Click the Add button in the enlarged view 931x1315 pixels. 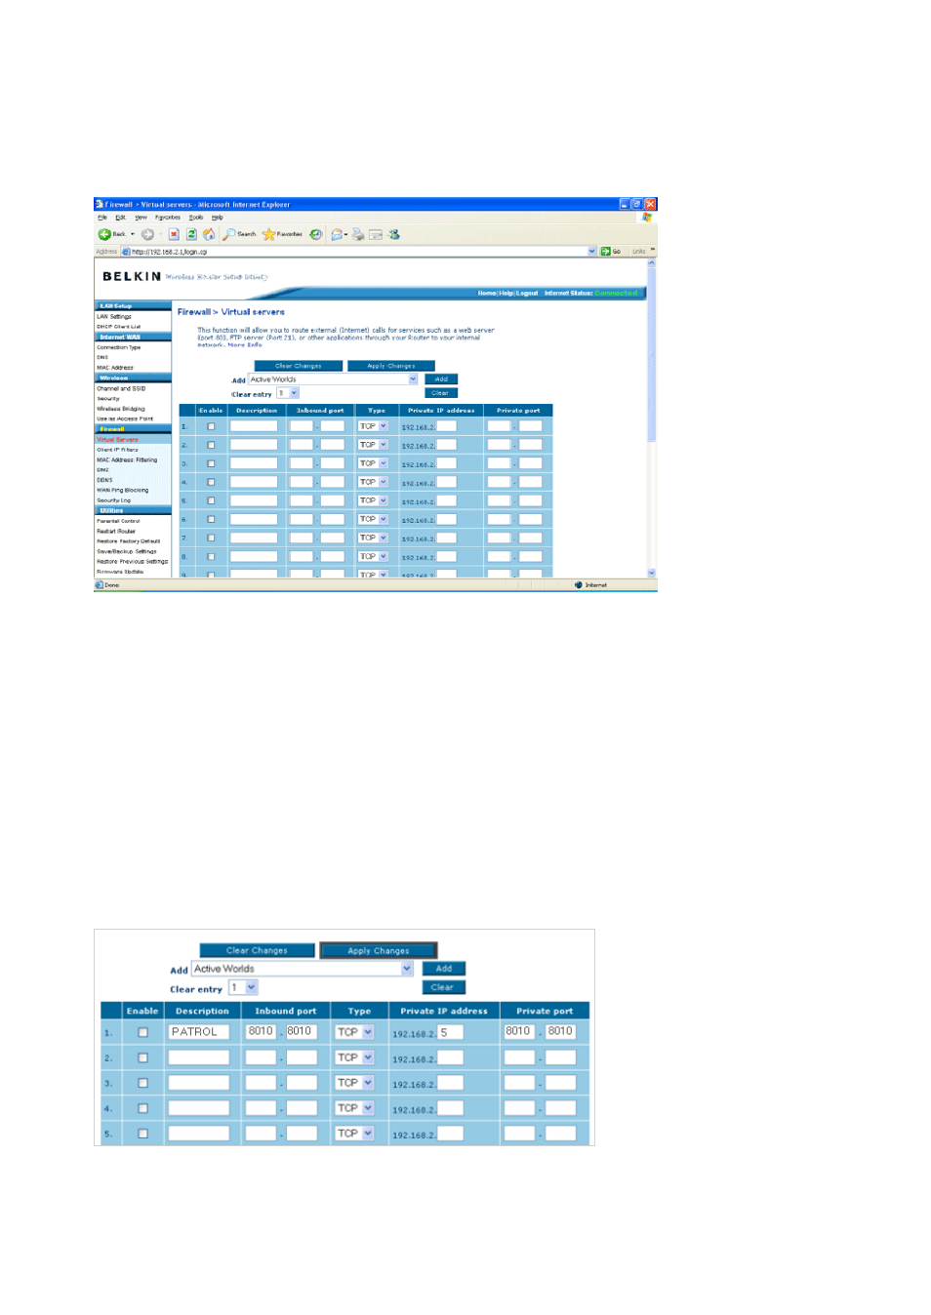pyautogui.click(x=444, y=969)
